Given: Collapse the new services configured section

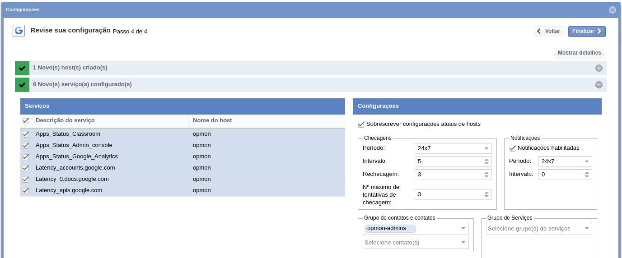Looking at the screenshot, I should [599, 85].
